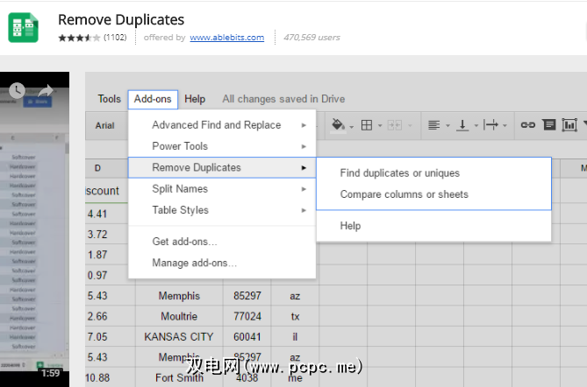Expand the Advanced Find and Replace submenu
Image resolution: width=587 pixels, height=387 pixels.
point(217,125)
